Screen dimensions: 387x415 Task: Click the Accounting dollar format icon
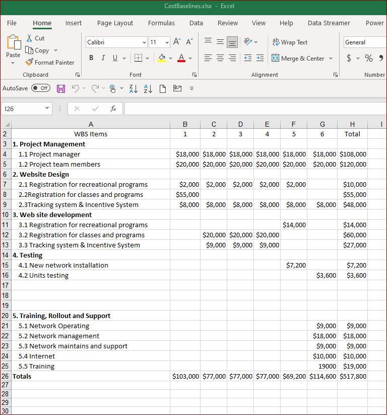click(x=349, y=58)
